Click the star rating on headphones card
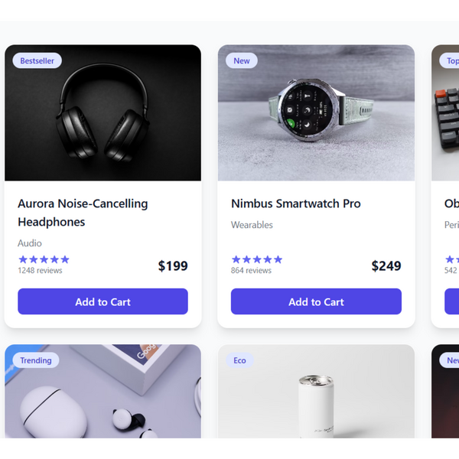 44,259
